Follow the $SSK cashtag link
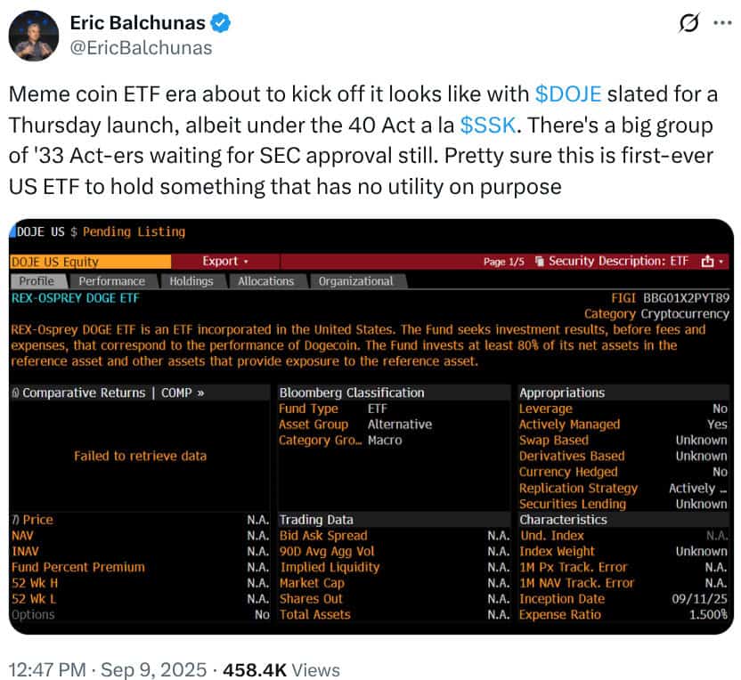Screen dimensions: 741x680 (488, 125)
